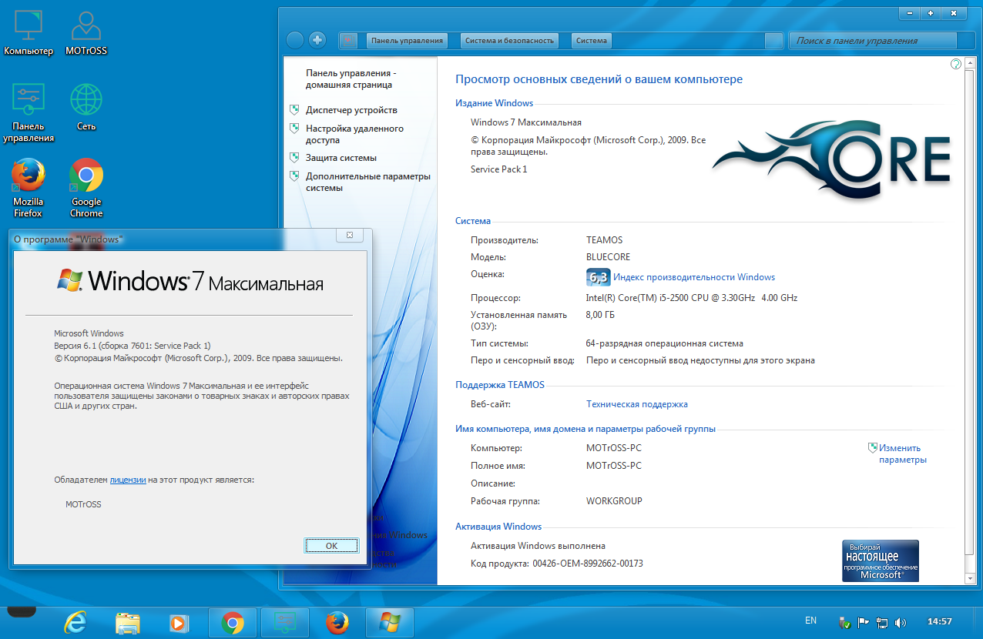Switch to Chrome in the taskbar

click(232, 623)
